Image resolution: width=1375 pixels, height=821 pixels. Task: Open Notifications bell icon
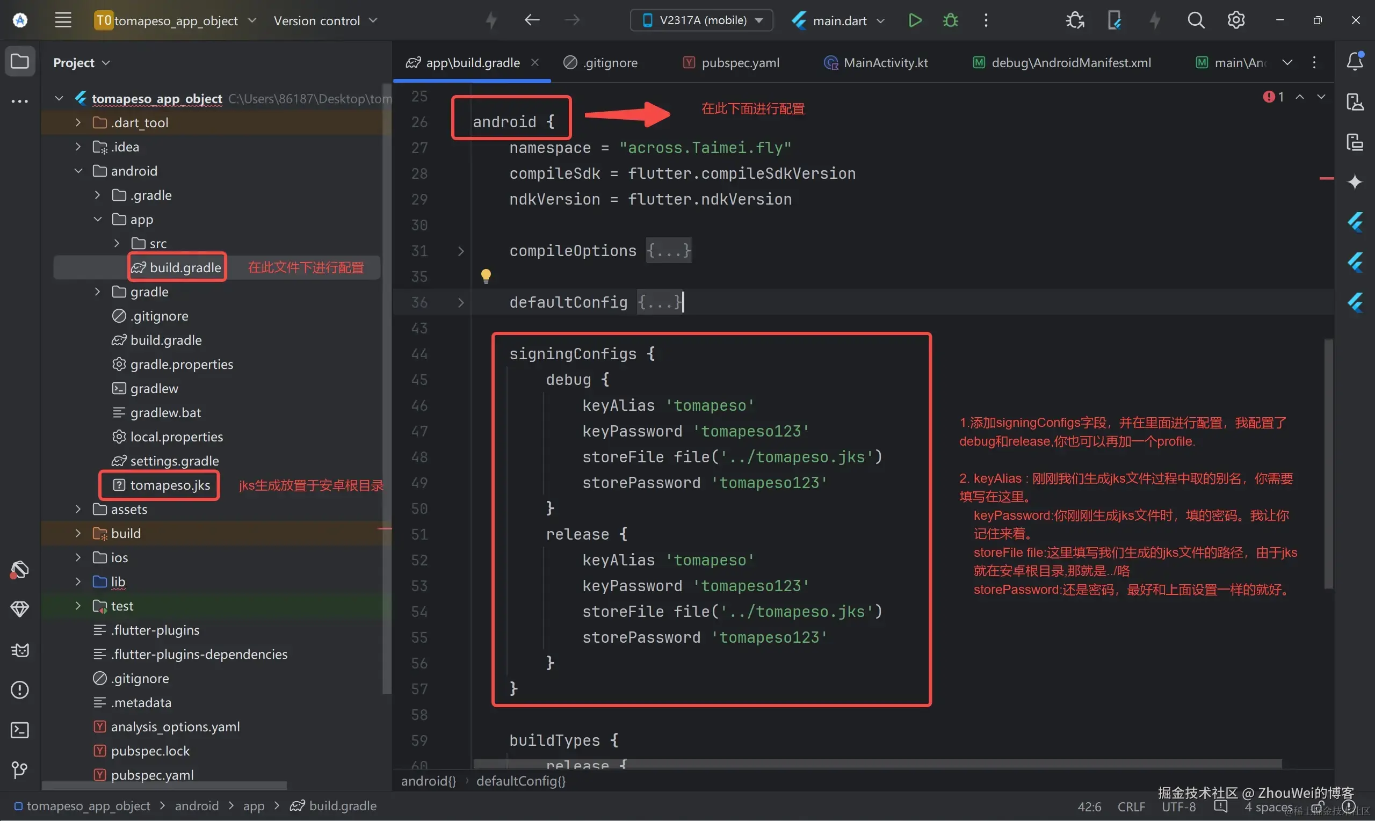click(1355, 61)
